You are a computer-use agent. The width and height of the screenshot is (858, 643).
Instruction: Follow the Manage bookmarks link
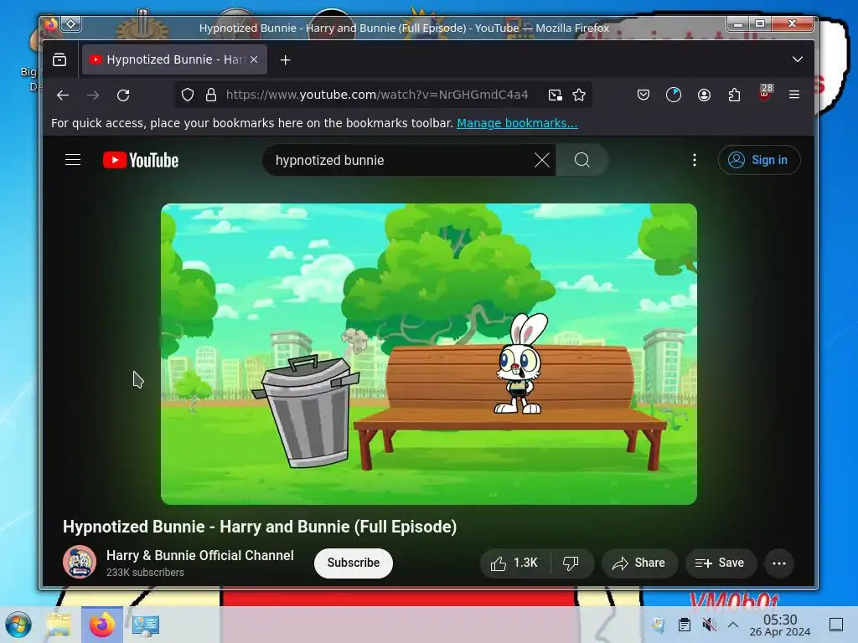click(517, 123)
